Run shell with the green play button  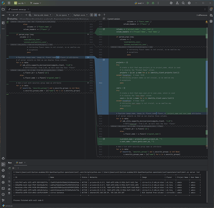[x=148, y=3]
